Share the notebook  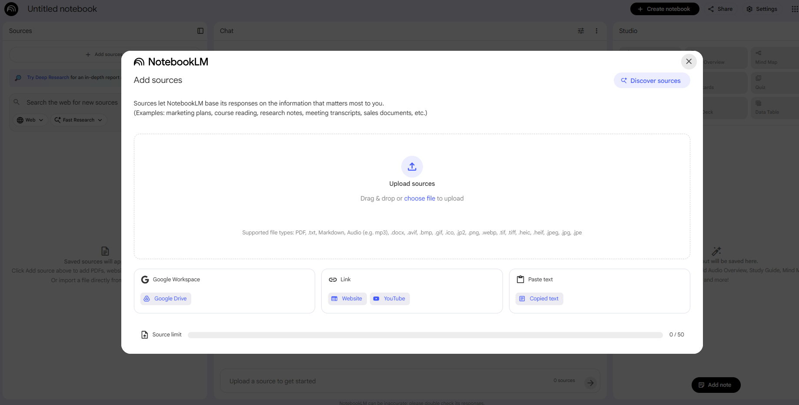tap(720, 9)
